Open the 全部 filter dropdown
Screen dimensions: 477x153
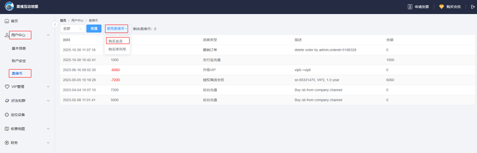click(72, 29)
